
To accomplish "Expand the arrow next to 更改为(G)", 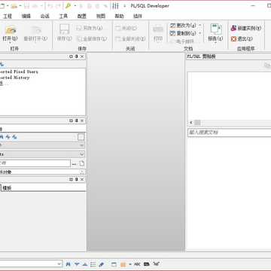I will pos(200,26).
